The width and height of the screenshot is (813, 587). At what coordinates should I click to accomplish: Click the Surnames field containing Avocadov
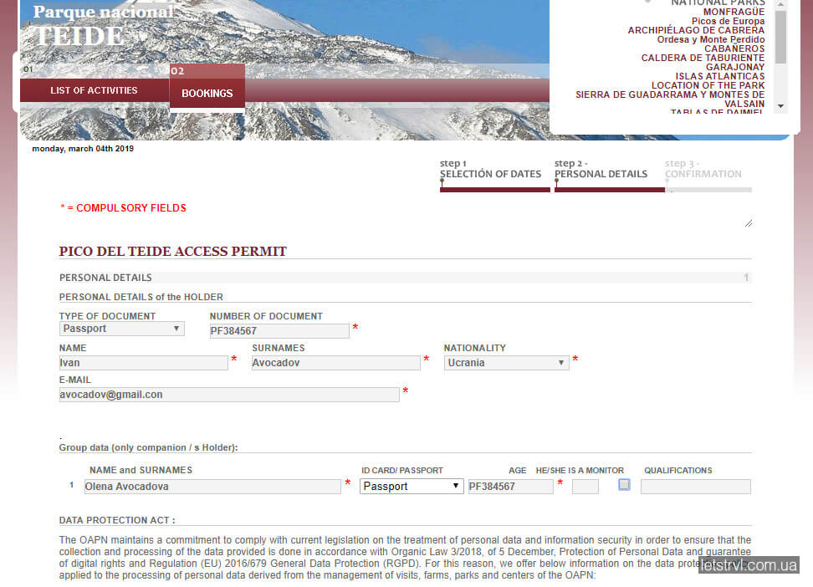335,363
